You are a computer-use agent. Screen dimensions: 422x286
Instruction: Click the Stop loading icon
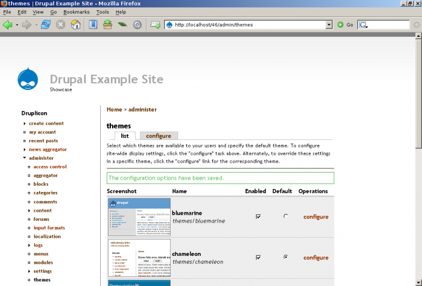point(60,25)
